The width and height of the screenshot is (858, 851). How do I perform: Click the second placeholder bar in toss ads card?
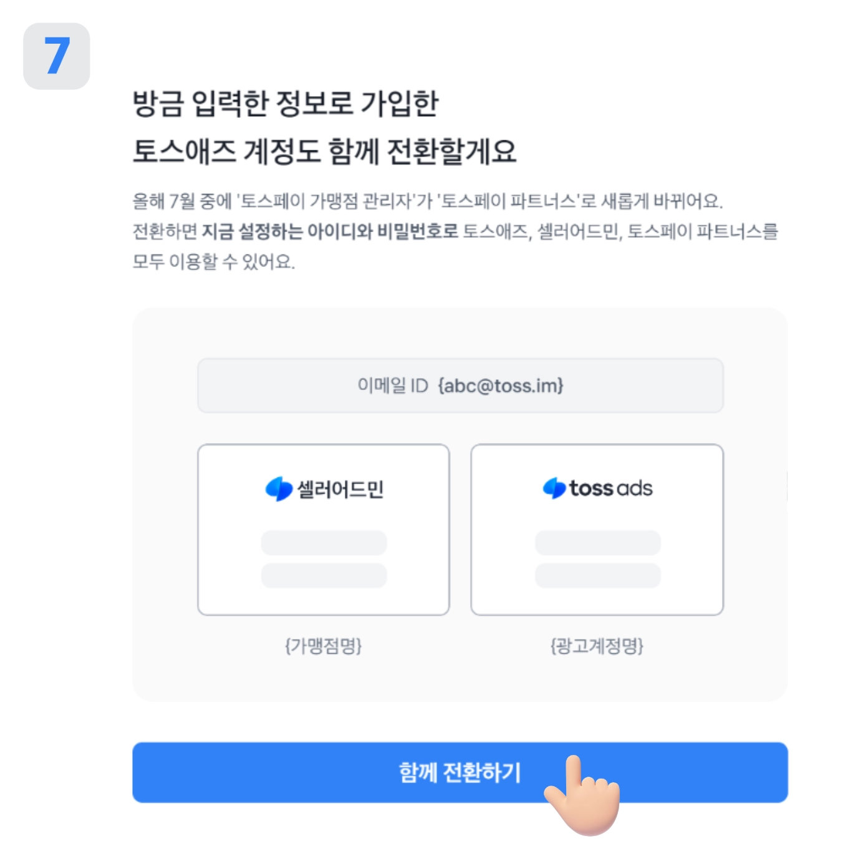(x=597, y=575)
